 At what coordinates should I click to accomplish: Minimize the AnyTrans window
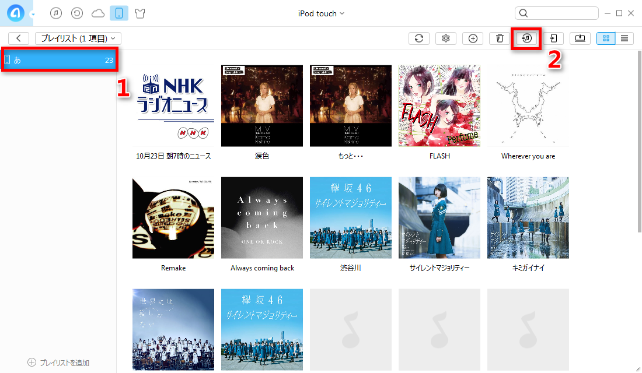pos(608,13)
